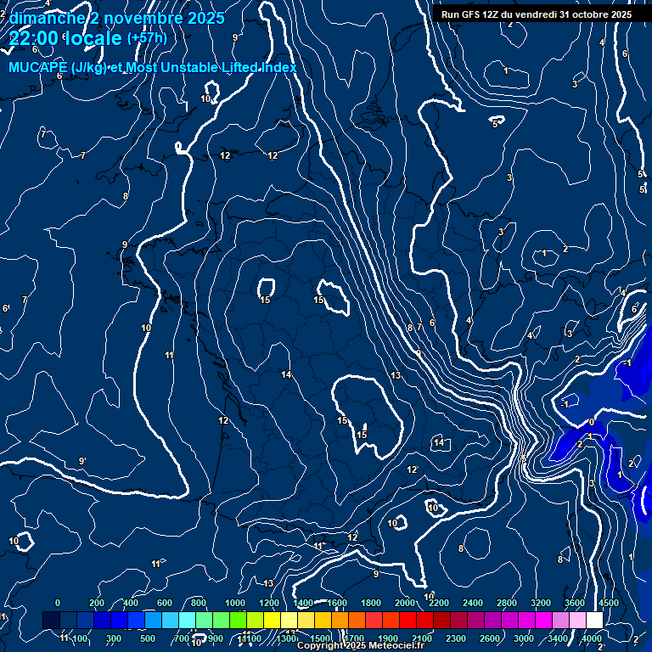This screenshot has height=652, width=652.
Task: Click the '600' label above the legend
Action: pyautogui.click(x=164, y=603)
